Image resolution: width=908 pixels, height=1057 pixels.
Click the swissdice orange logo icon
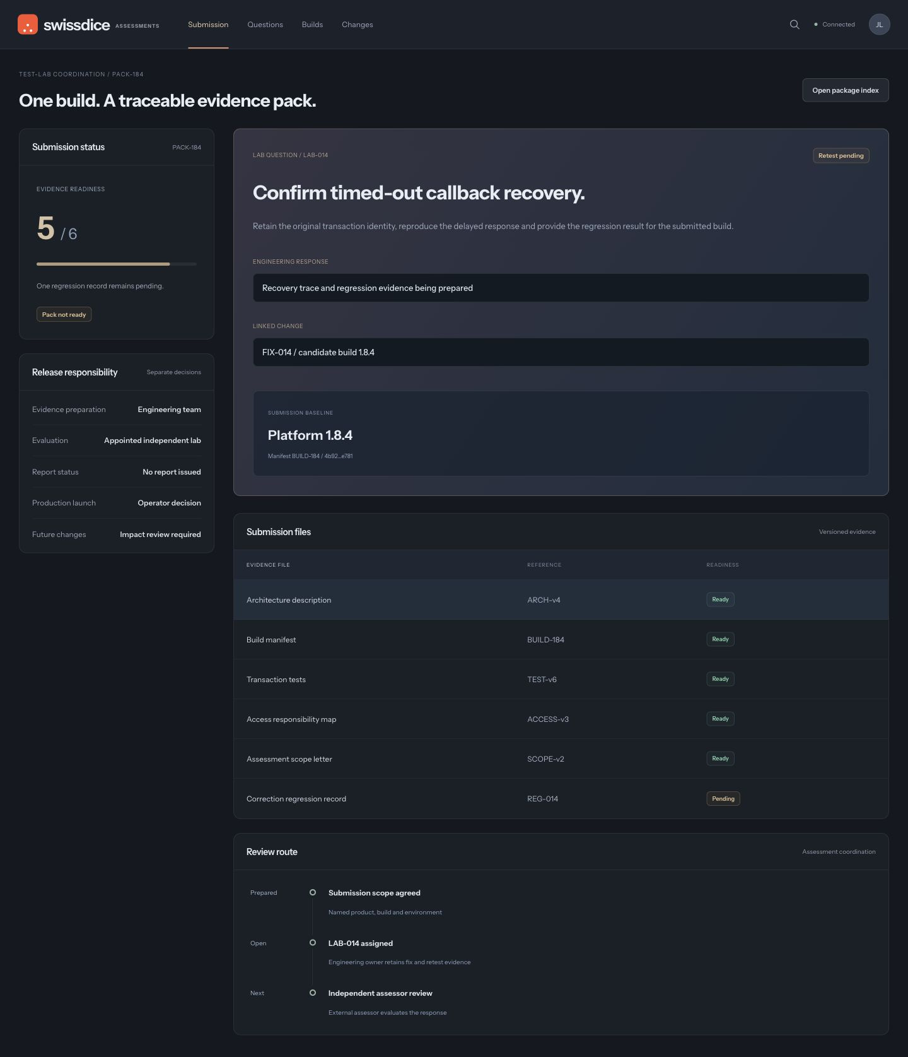(x=28, y=25)
